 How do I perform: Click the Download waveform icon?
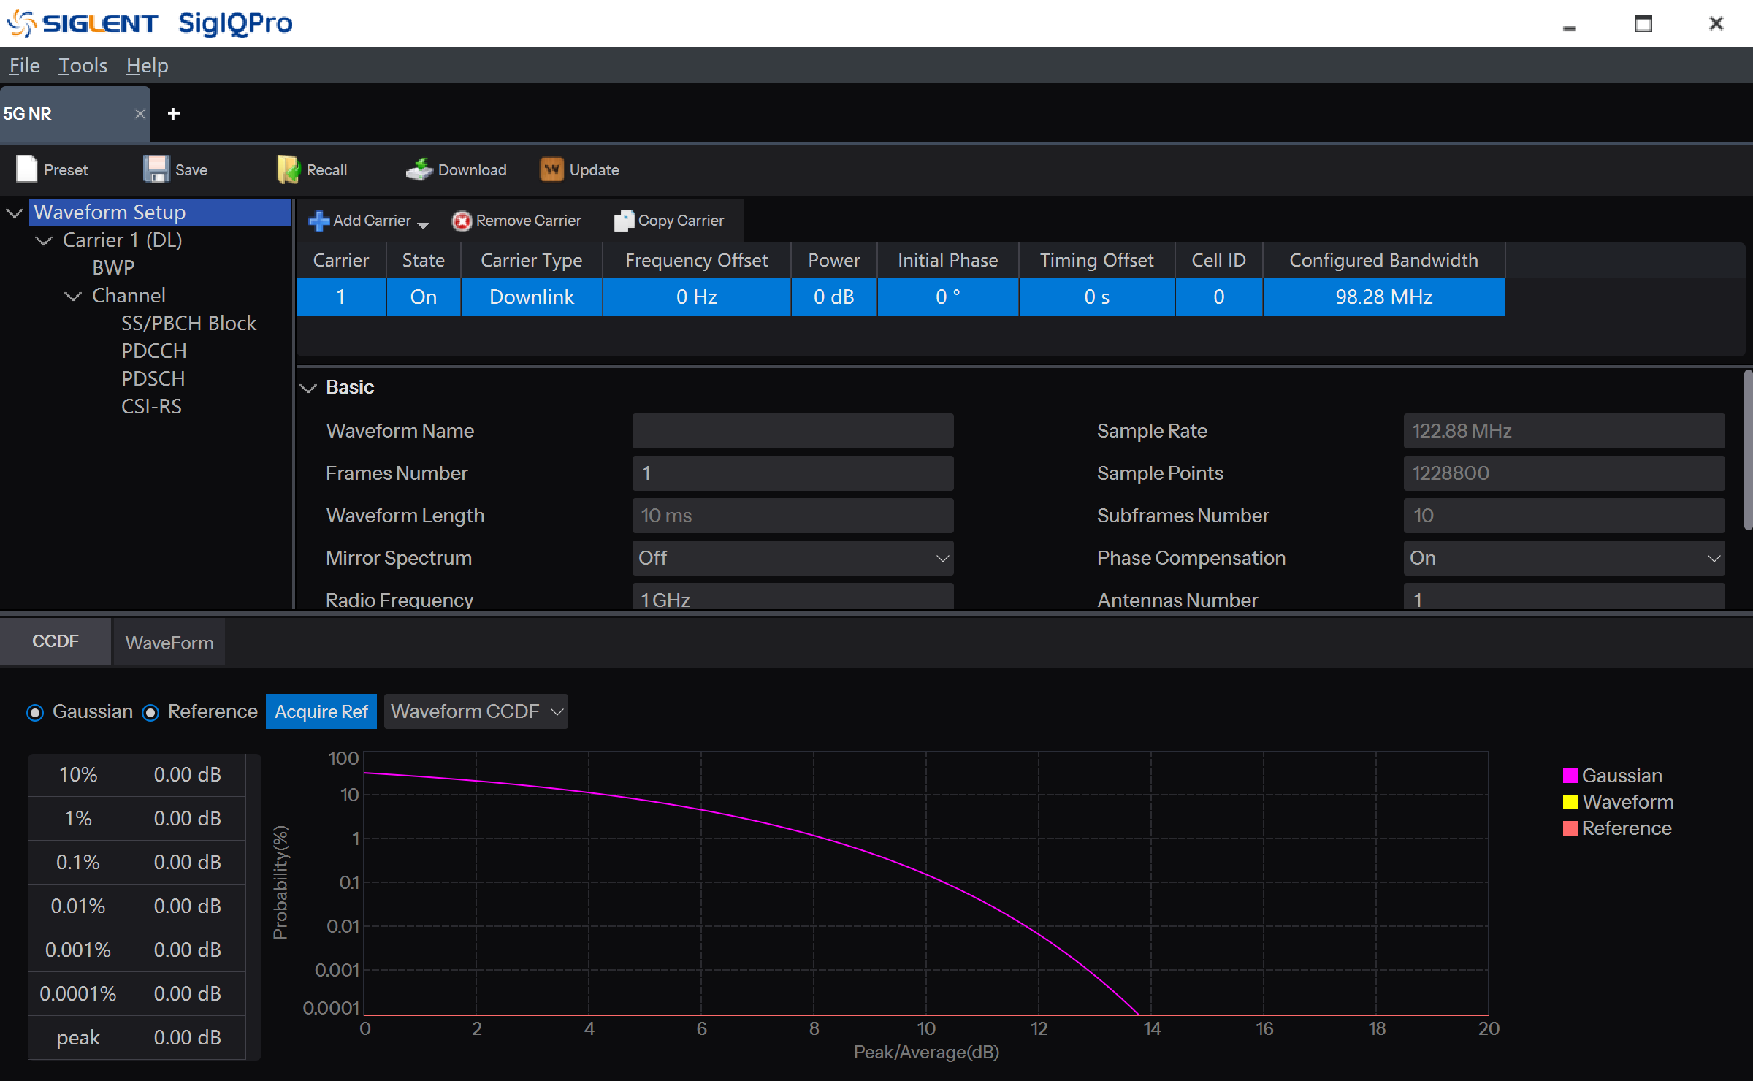click(x=419, y=169)
